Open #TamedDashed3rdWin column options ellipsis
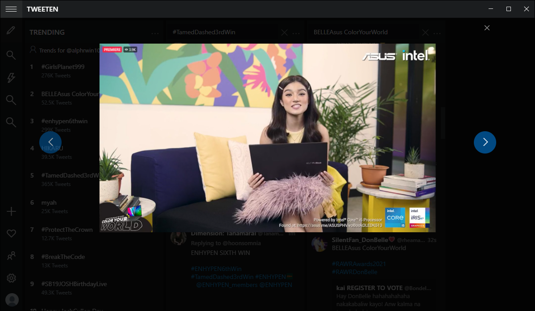 296,33
